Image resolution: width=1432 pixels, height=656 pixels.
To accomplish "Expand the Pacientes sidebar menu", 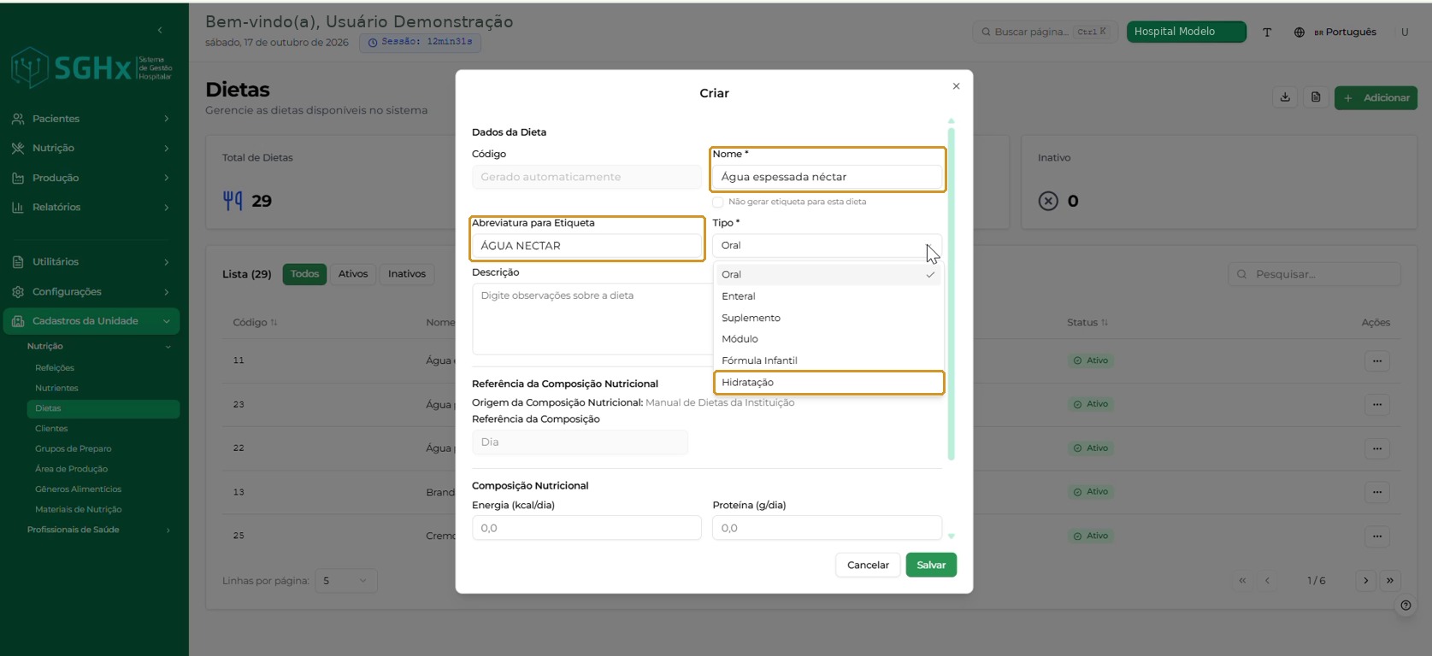I will coord(91,119).
